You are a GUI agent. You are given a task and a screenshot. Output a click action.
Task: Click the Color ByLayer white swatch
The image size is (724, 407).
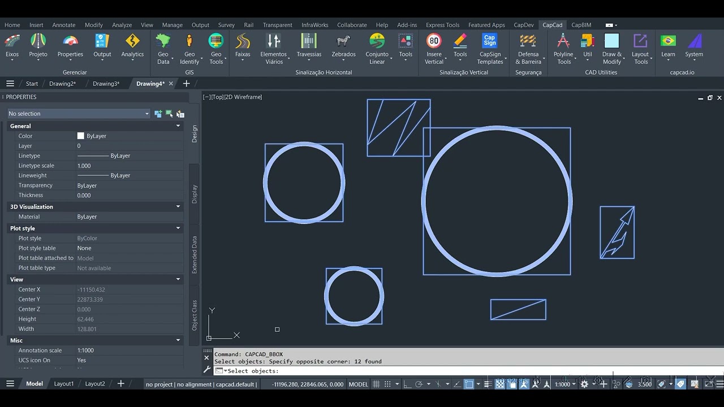pos(81,136)
